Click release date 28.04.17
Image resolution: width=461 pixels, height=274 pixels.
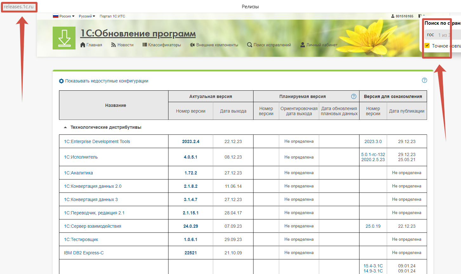(233, 213)
